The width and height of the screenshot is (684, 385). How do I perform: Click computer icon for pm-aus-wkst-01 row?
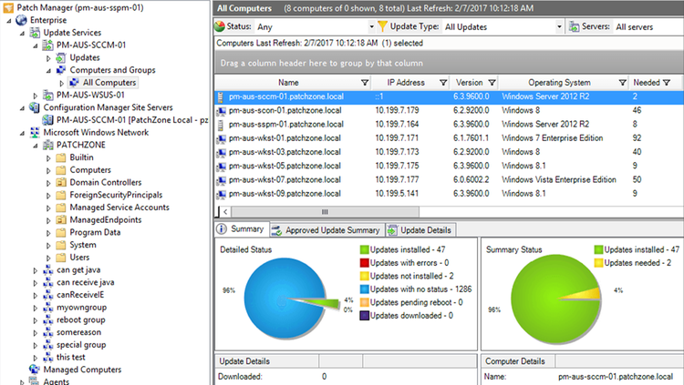(222, 138)
